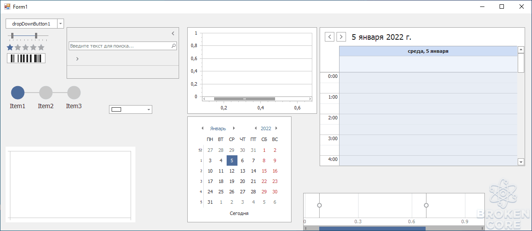This screenshot has height=231, width=532.
Task: Set rating to first star
Action: (10, 47)
